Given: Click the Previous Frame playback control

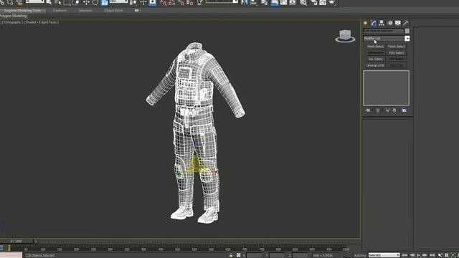Looking at the screenshot, I should (412, 255).
